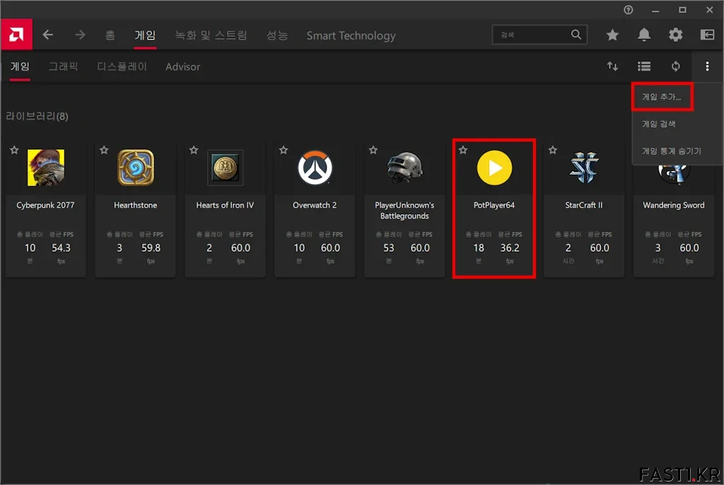The image size is (724, 485).
Task: Click the Cyberpunk 2077 title
Action: pyautogui.click(x=45, y=205)
